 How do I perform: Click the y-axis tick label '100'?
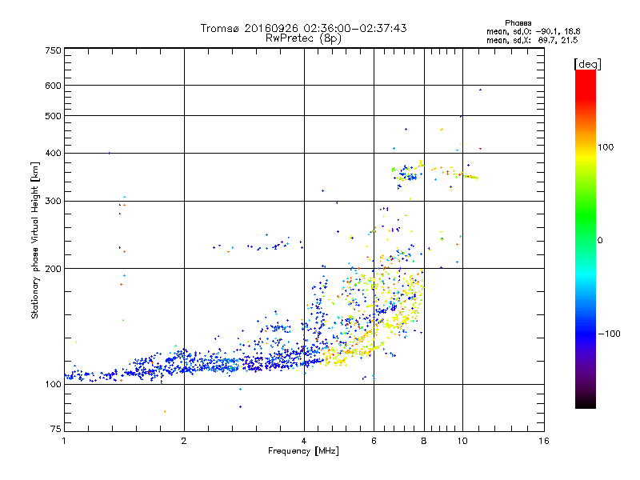tap(54, 385)
